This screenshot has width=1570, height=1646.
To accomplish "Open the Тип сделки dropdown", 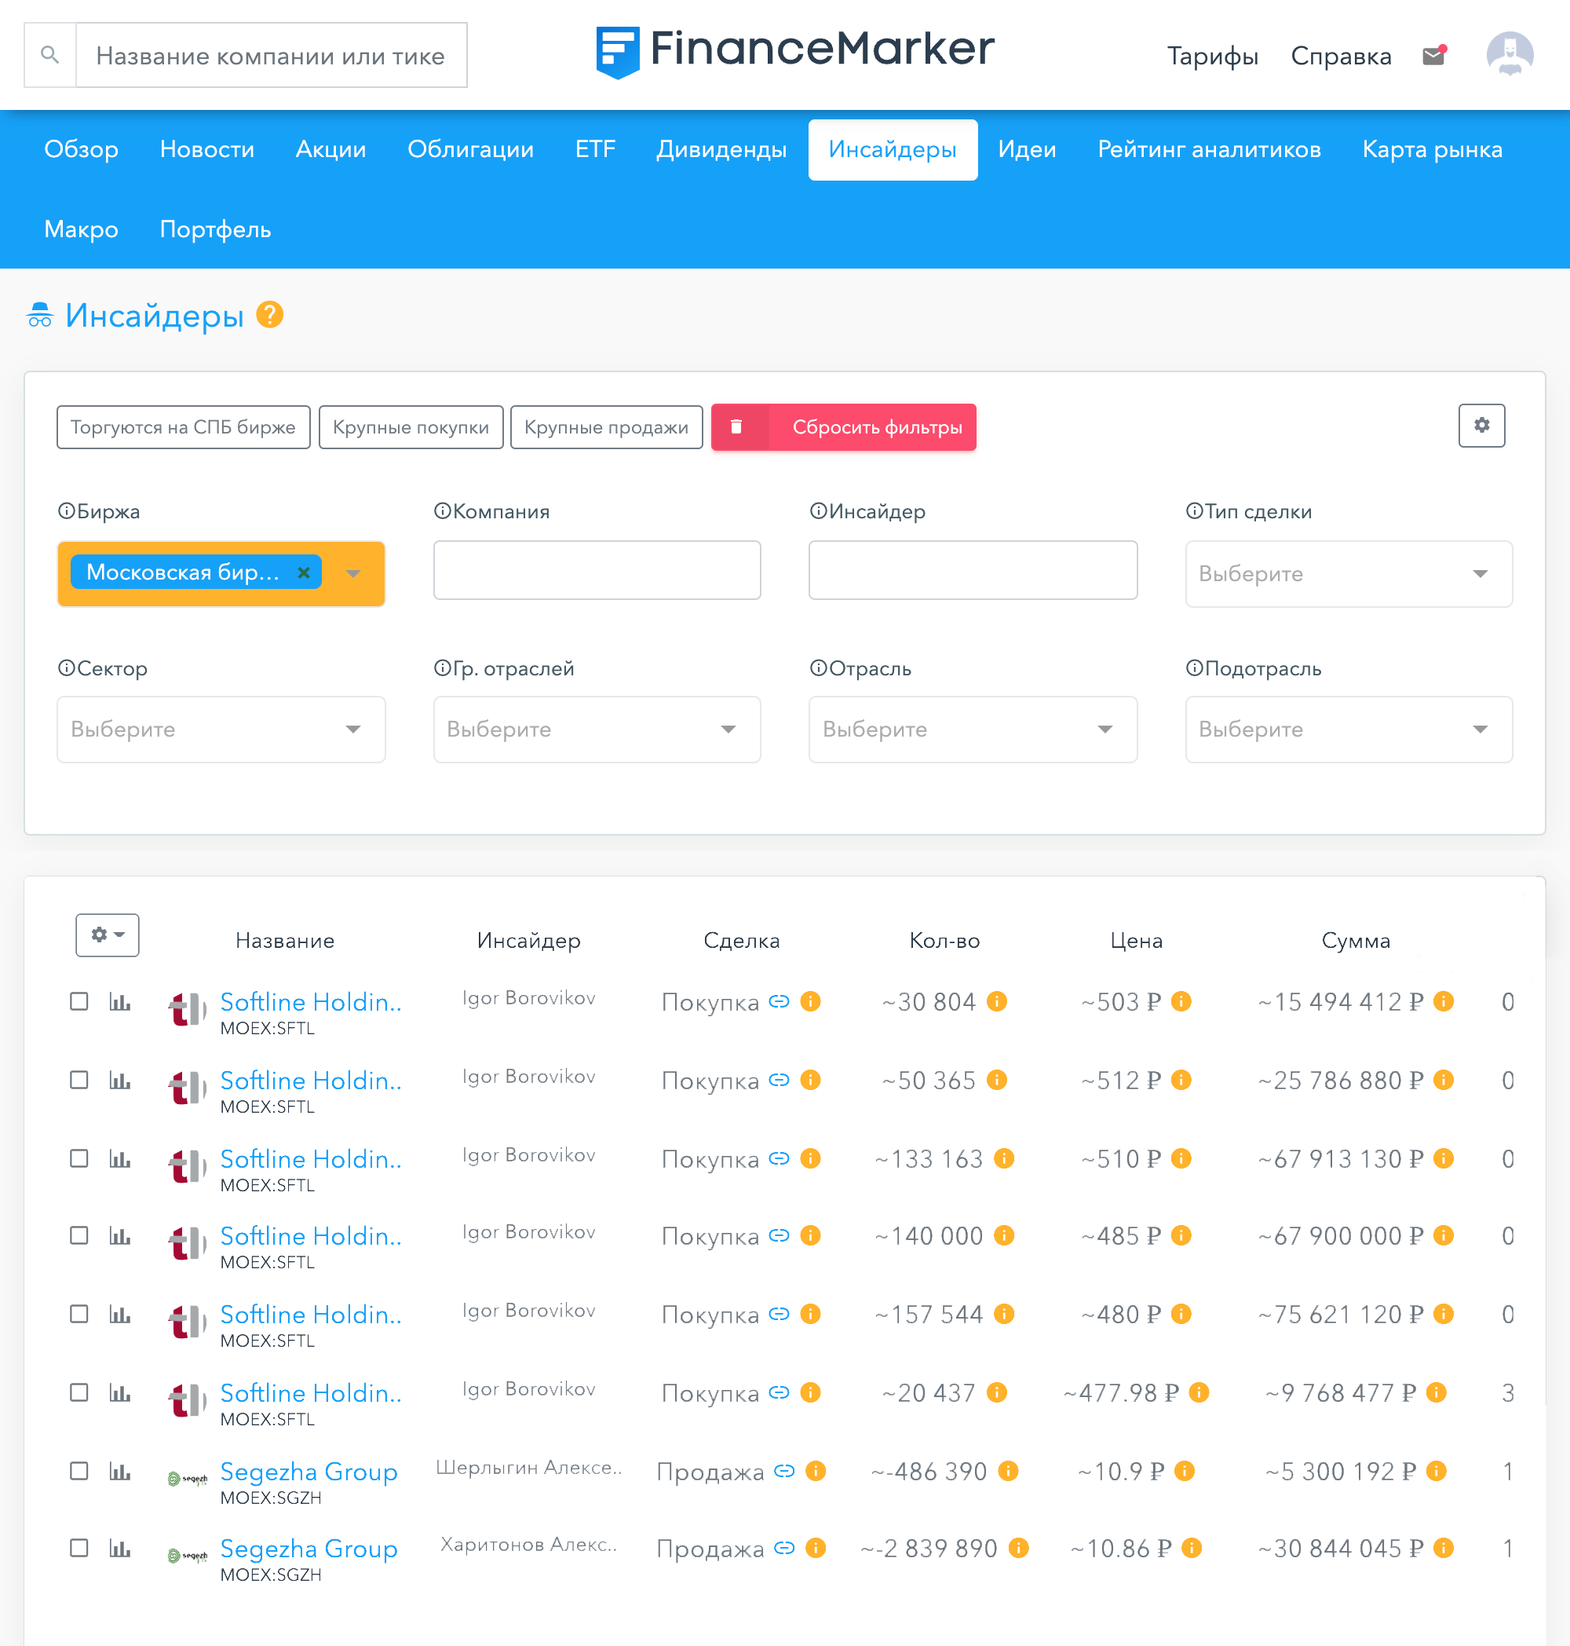I will [1348, 573].
